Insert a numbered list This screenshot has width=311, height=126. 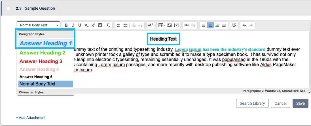(119, 25)
